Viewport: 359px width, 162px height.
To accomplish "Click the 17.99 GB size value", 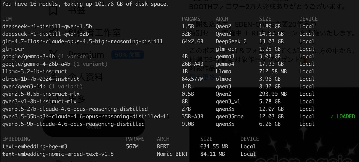I will click(271, 64).
